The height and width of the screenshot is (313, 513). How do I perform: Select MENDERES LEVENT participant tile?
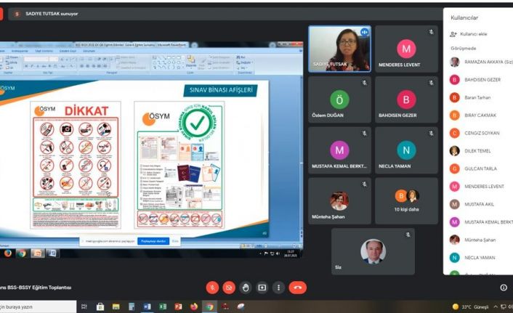click(406, 49)
